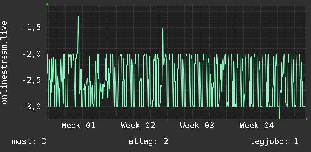Click the 'átlag: 2' statistic
Screen dimensions: 311x152
click(148, 141)
